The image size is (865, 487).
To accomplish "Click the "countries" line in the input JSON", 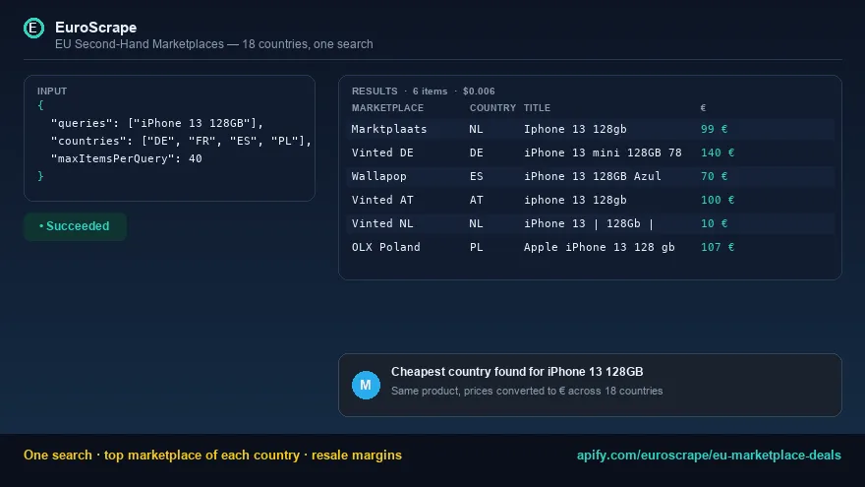I will 181,141.
